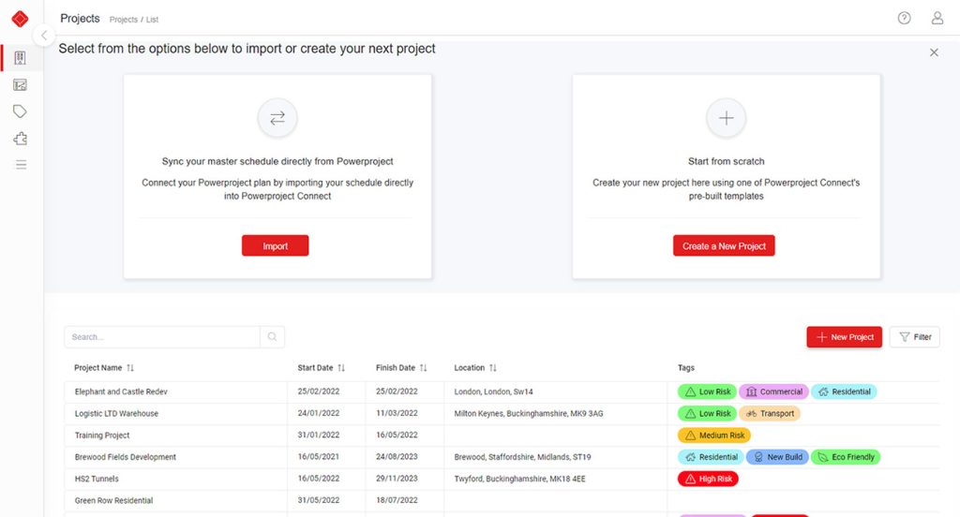Open the Filter options
This screenshot has width=960, height=517.
pos(914,337)
